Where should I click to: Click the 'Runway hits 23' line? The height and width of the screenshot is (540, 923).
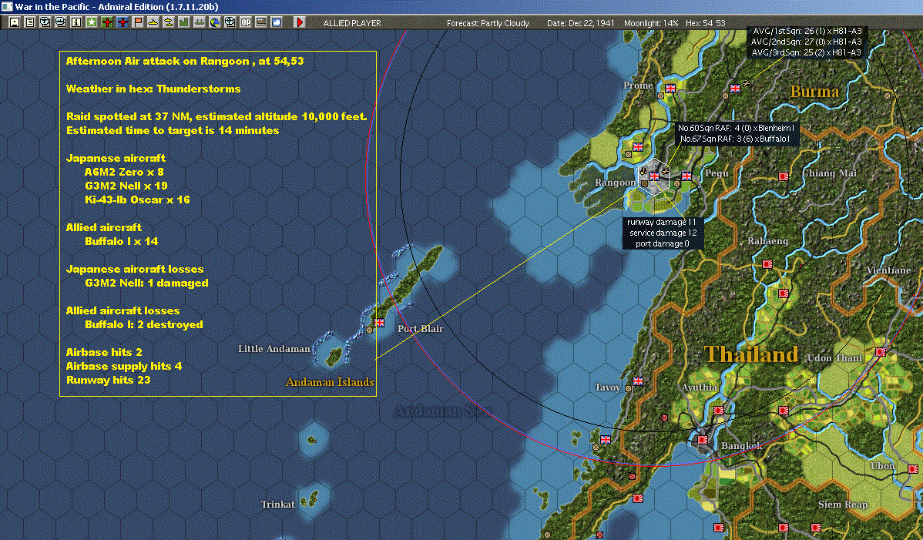(x=109, y=380)
